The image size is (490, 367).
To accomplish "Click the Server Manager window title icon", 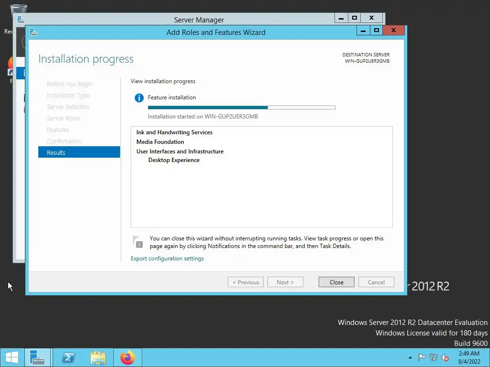I will point(21,20).
